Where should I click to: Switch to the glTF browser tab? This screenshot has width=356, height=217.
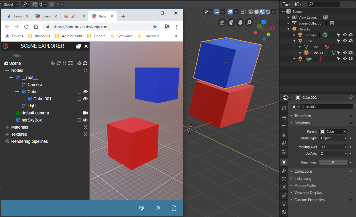coord(75,16)
